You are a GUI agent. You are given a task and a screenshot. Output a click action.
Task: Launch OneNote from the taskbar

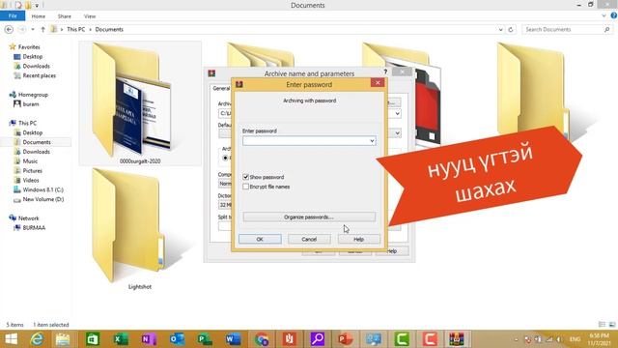point(149,339)
